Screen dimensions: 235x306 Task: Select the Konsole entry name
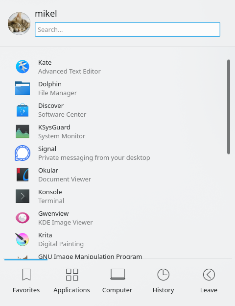click(x=50, y=192)
